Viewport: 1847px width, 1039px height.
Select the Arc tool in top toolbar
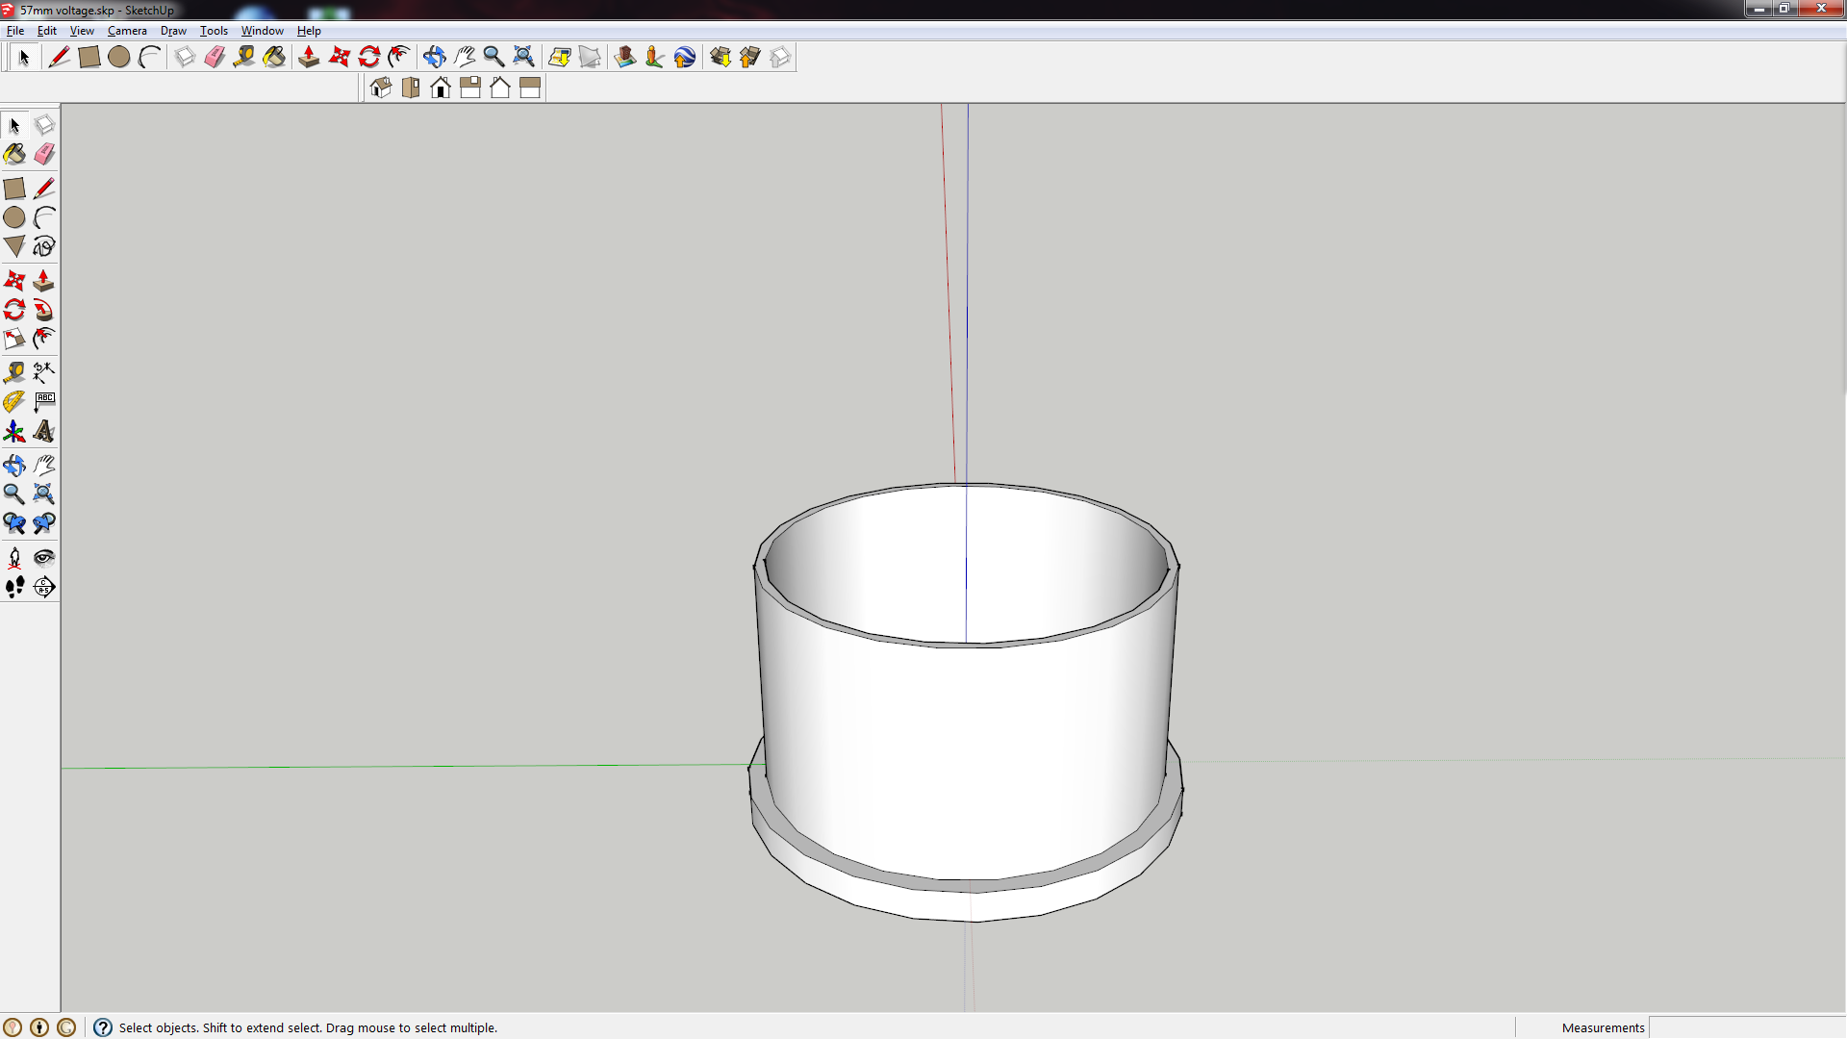tap(149, 58)
